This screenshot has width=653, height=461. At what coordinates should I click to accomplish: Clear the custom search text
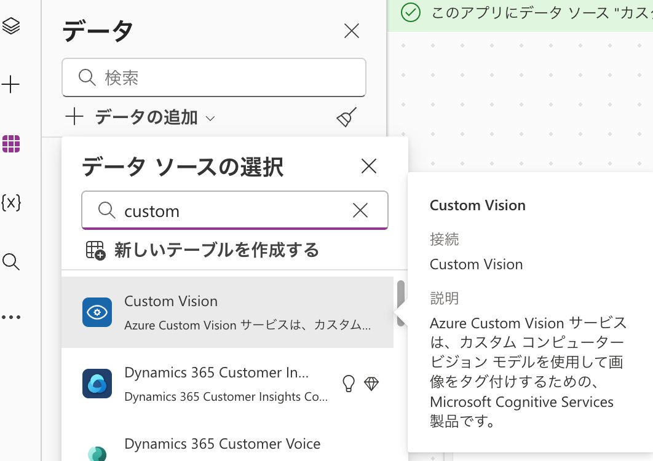[x=360, y=210]
